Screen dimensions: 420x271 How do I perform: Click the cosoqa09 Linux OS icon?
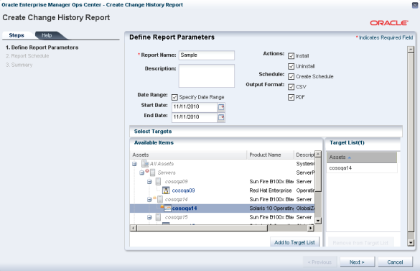(x=166, y=190)
